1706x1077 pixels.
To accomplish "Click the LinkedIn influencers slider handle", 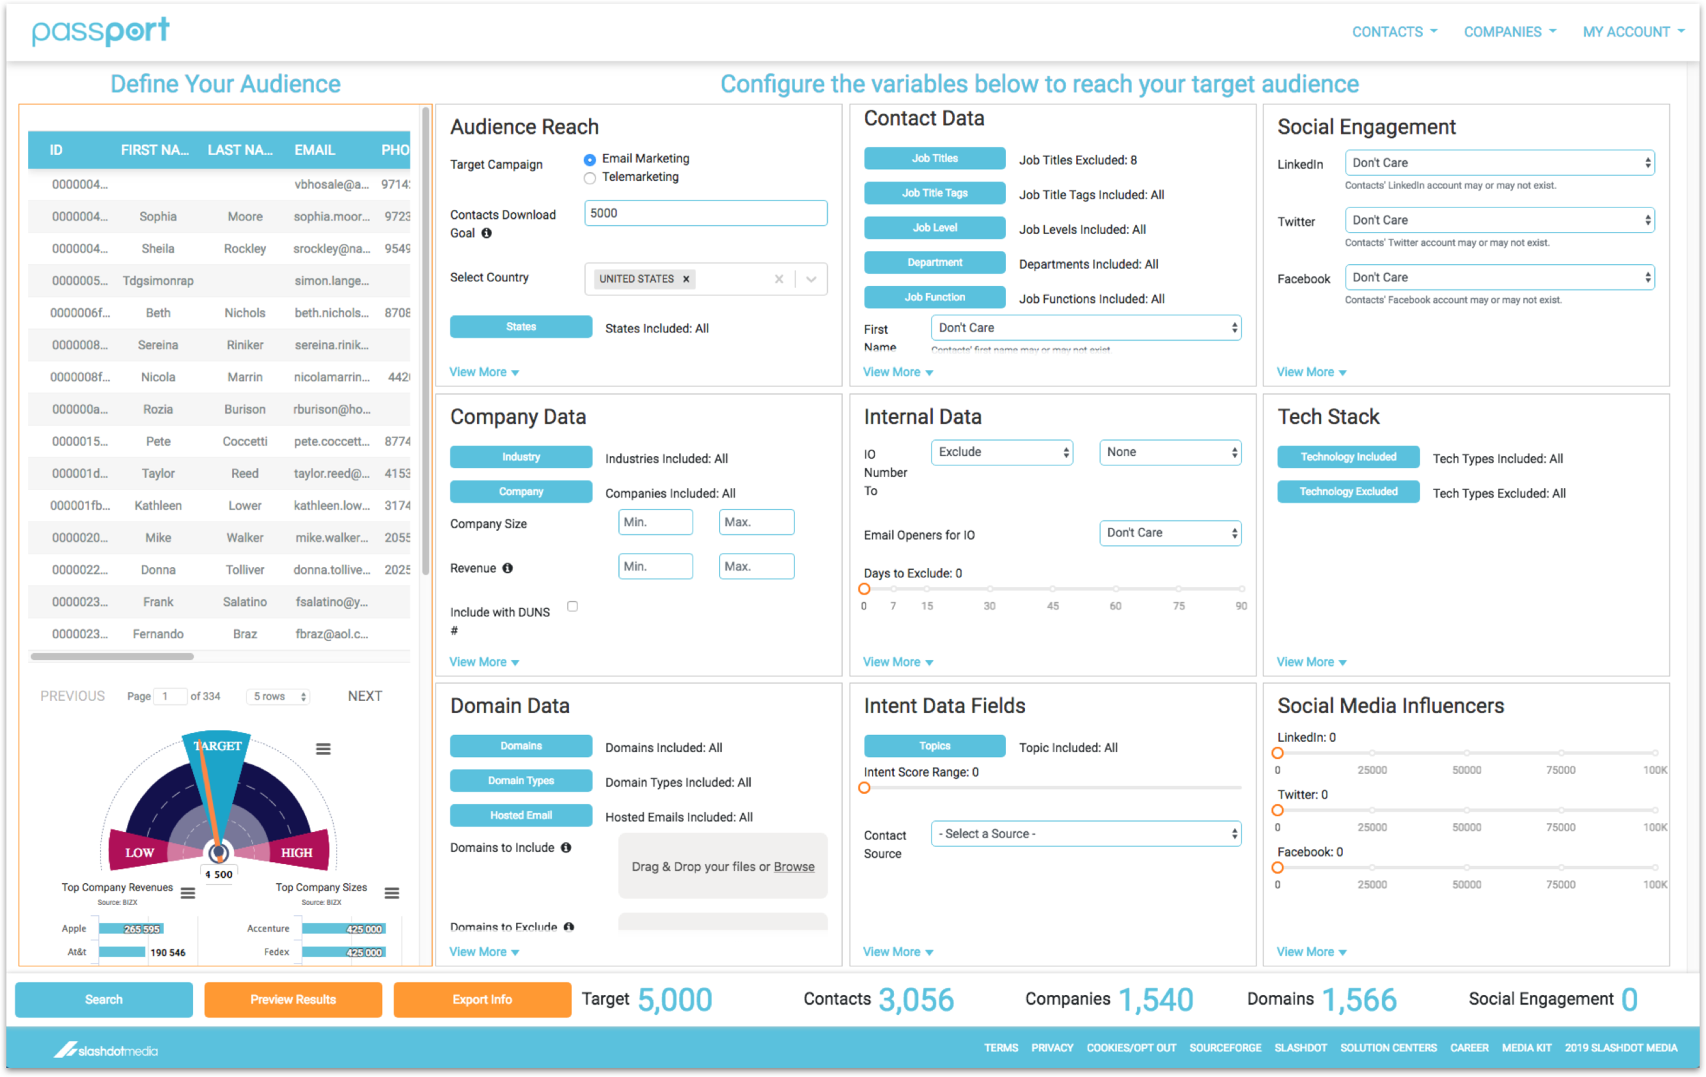I will coord(1277,753).
